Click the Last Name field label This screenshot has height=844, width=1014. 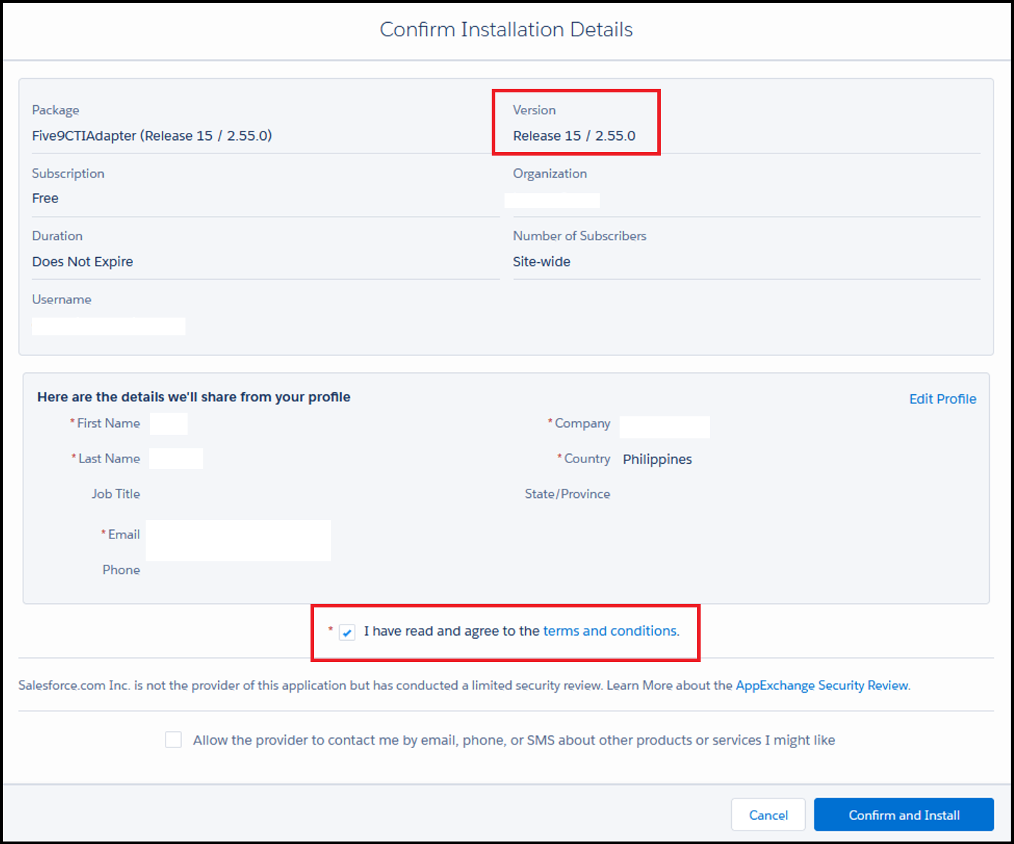[109, 459]
